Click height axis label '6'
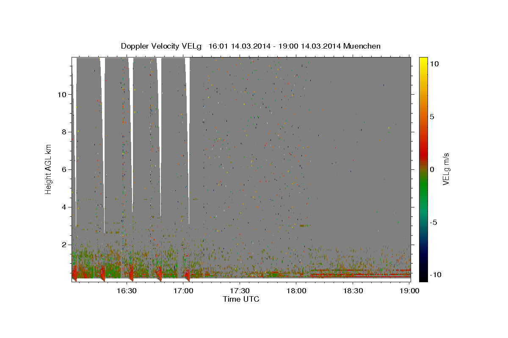 pyautogui.click(x=64, y=169)
